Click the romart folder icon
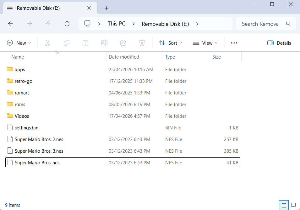 click(x=10, y=93)
